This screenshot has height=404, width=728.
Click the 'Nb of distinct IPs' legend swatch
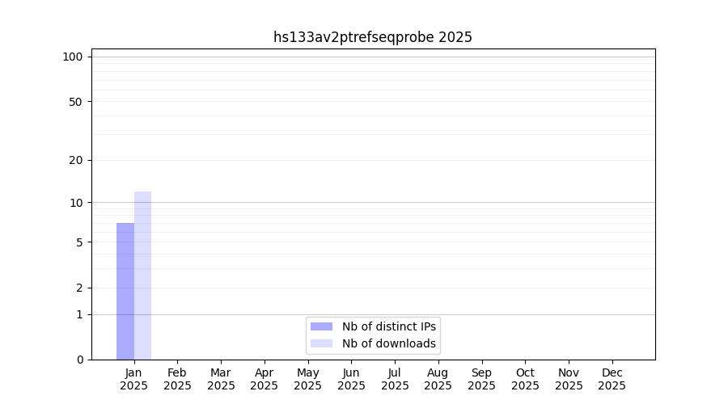[x=321, y=326]
